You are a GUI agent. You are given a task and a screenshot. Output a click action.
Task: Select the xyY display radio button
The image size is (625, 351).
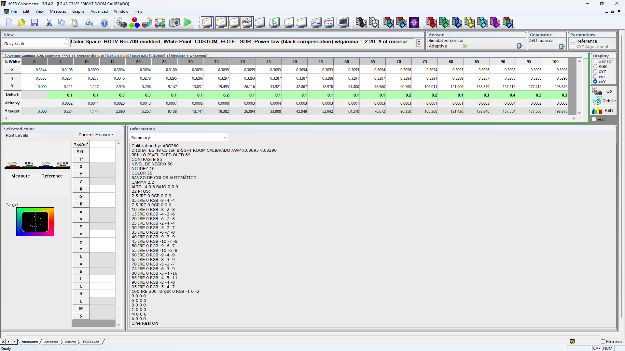click(595, 82)
